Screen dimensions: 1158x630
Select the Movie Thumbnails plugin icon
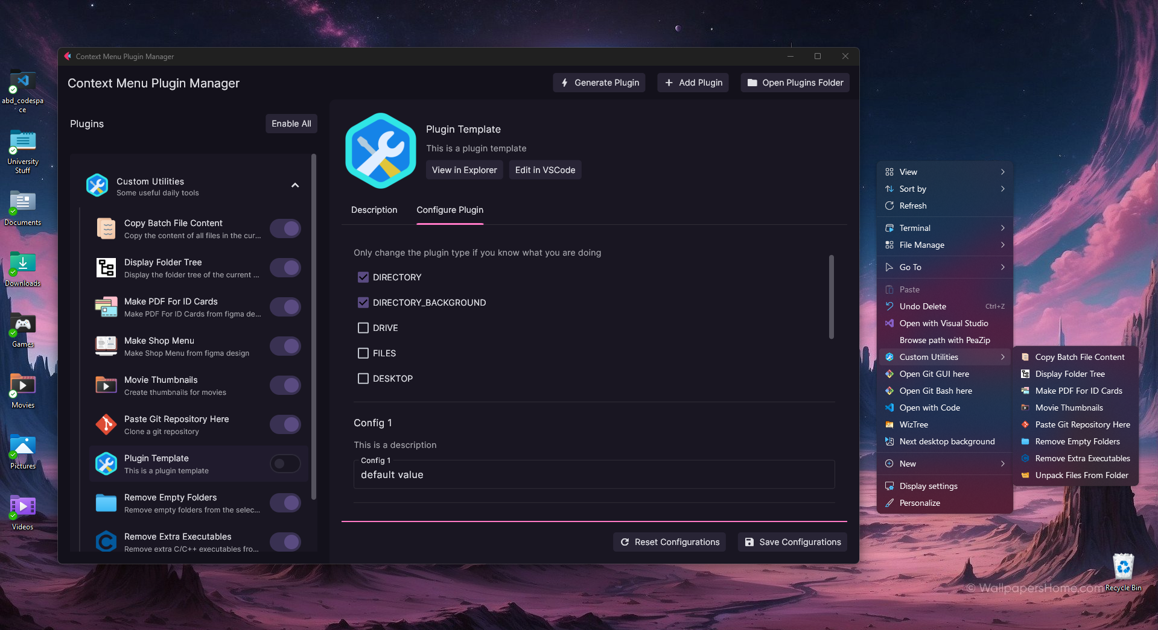106,385
